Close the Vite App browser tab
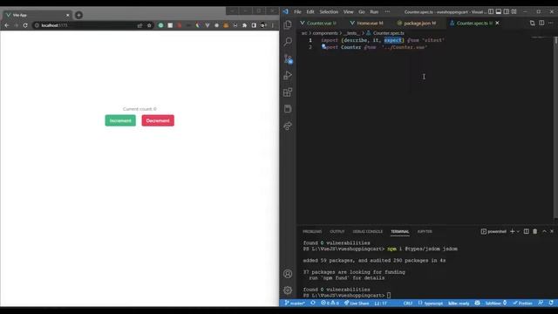The height and width of the screenshot is (314, 558). [68, 15]
